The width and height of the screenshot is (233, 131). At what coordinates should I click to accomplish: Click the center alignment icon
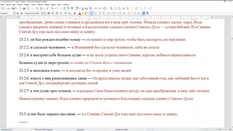tap(95, 13)
